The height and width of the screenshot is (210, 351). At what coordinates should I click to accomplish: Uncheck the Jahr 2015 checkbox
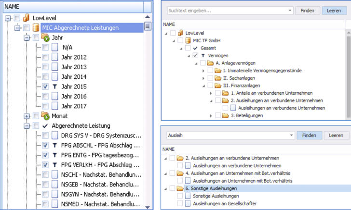coord(45,87)
